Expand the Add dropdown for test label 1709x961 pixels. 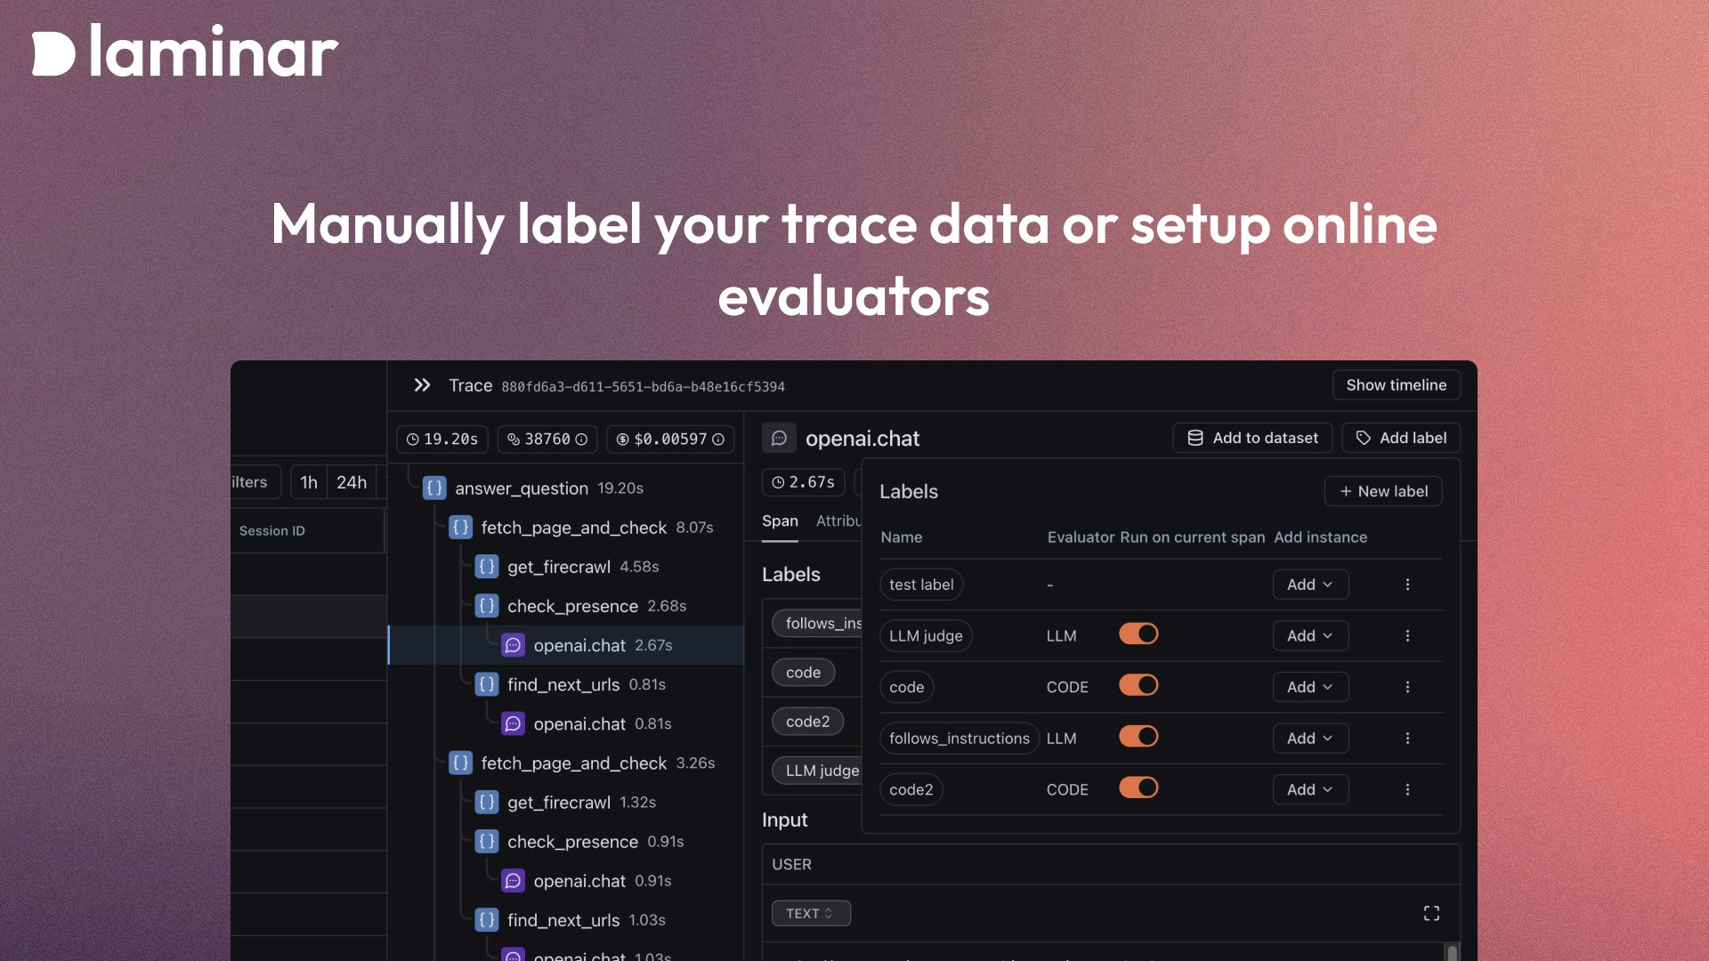click(x=1310, y=585)
